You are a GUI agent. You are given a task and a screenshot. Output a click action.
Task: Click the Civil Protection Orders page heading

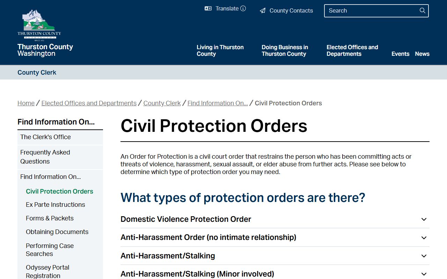pyautogui.click(x=214, y=126)
